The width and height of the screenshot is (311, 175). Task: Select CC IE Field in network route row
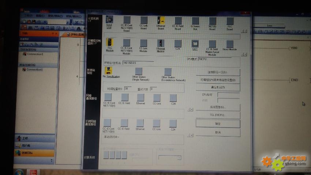(125, 98)
